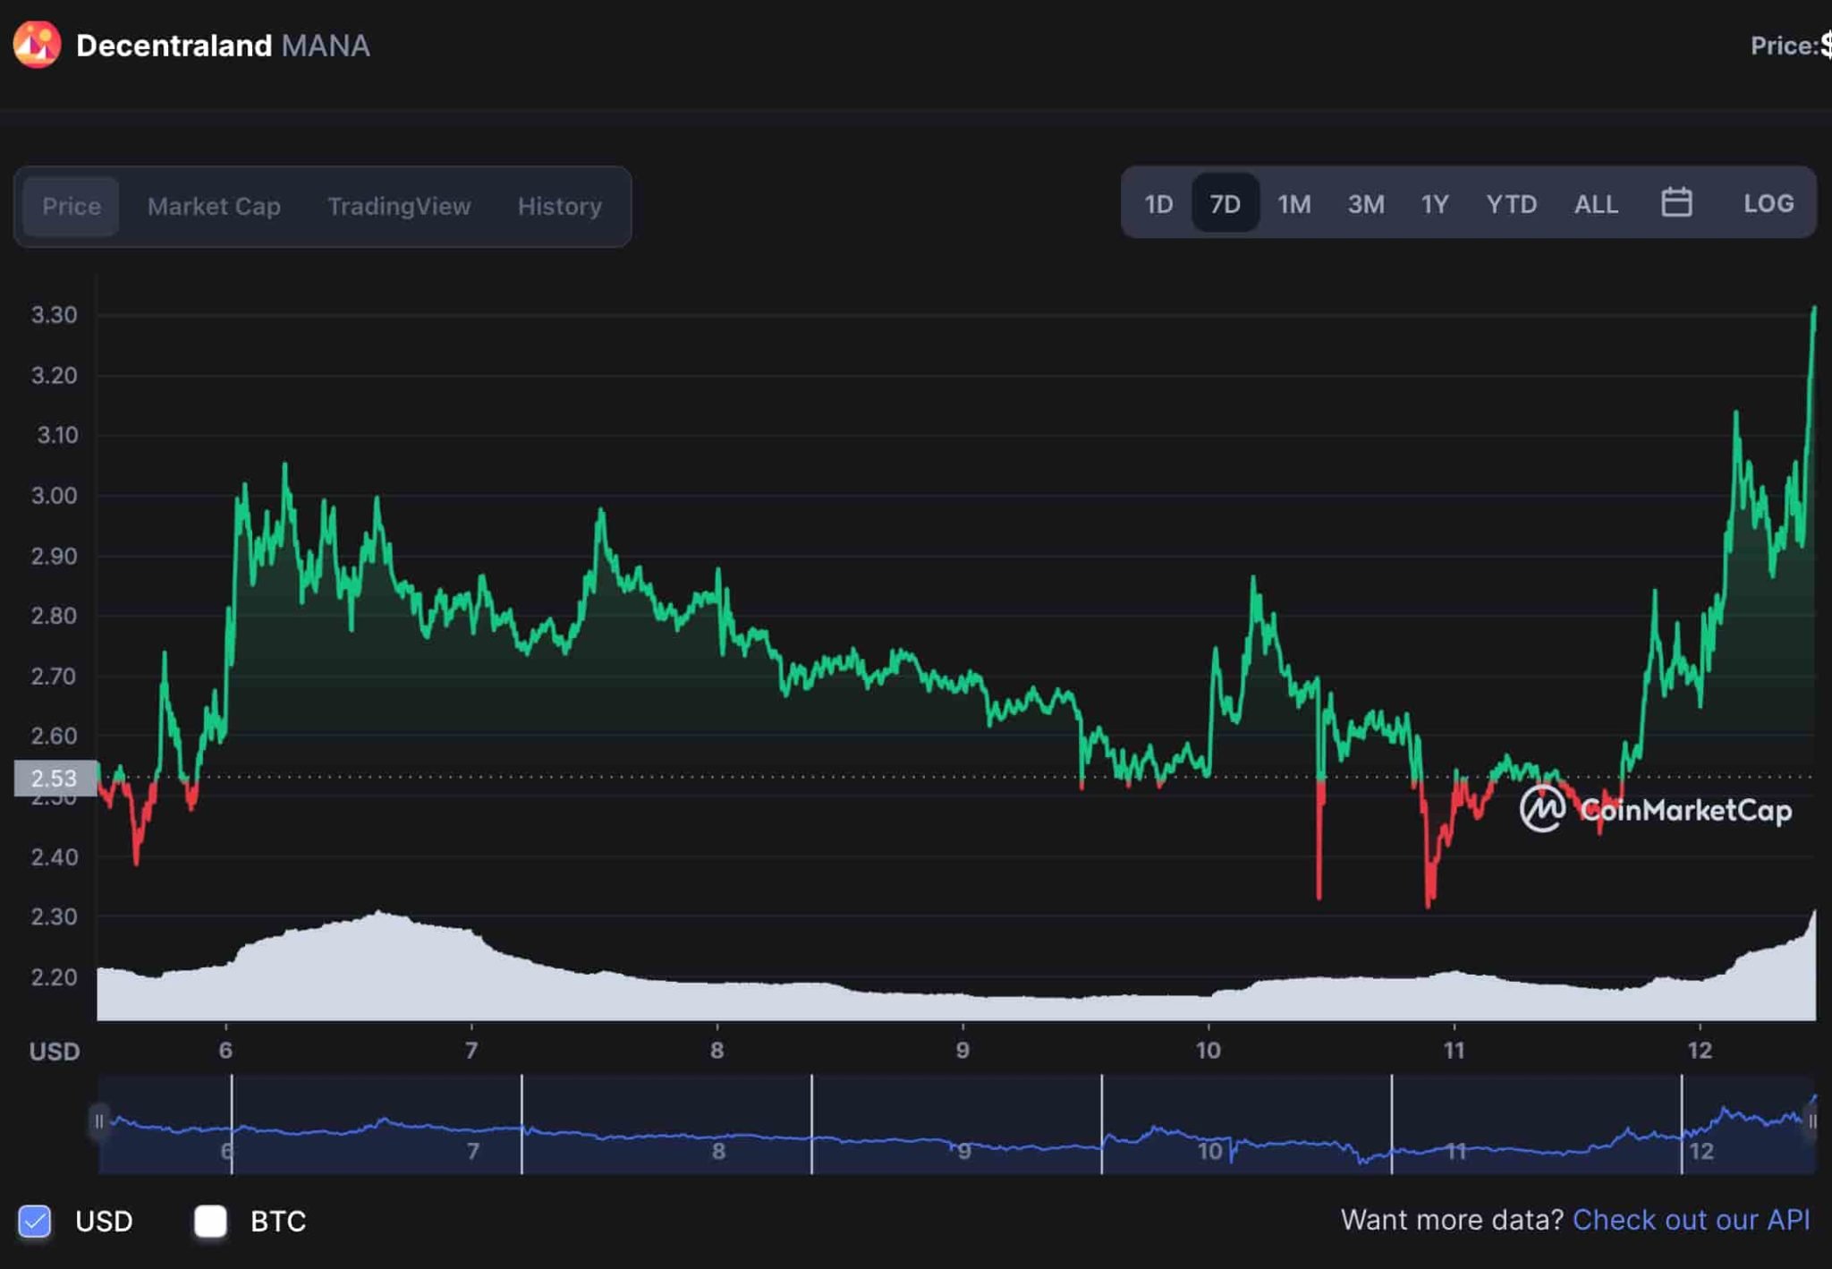Enable the BTC checkbox
The image size is (1832, 1269).
point(210,1221)
